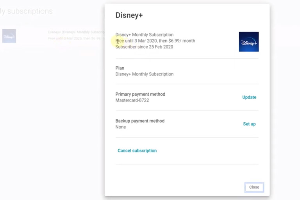Cancel the Disney+ subscription
This screenshot has height=200, width=300.
click(x=137, y=151)
